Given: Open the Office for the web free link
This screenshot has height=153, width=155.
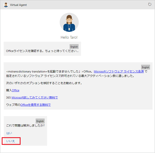Looking at the screenshot, I should [36, 105].
